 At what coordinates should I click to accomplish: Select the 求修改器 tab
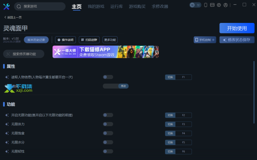tap(160, 6)
